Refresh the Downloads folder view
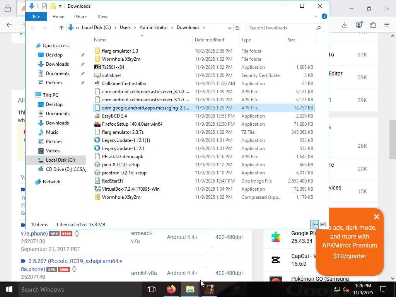Image resolution: width=396 pixels, height=297 pixels. coord(237,28)
